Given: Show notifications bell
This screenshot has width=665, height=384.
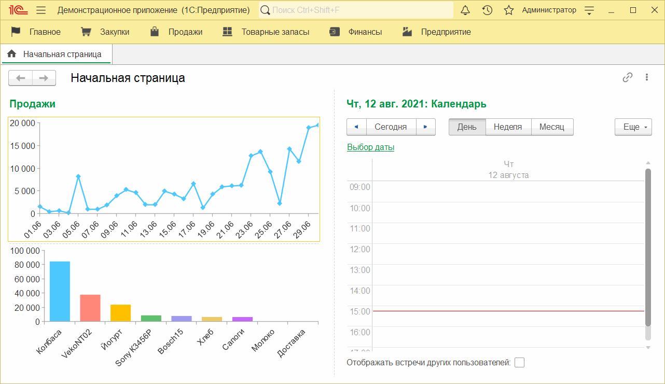Looking at the screenshot, I should tap(465, 10).
